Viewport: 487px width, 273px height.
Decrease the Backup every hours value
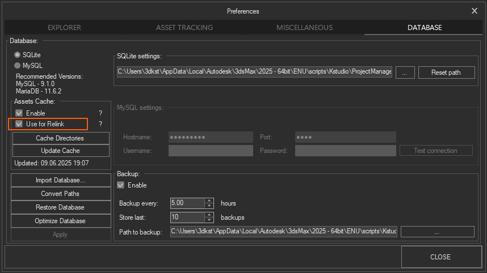coord(209,206)
